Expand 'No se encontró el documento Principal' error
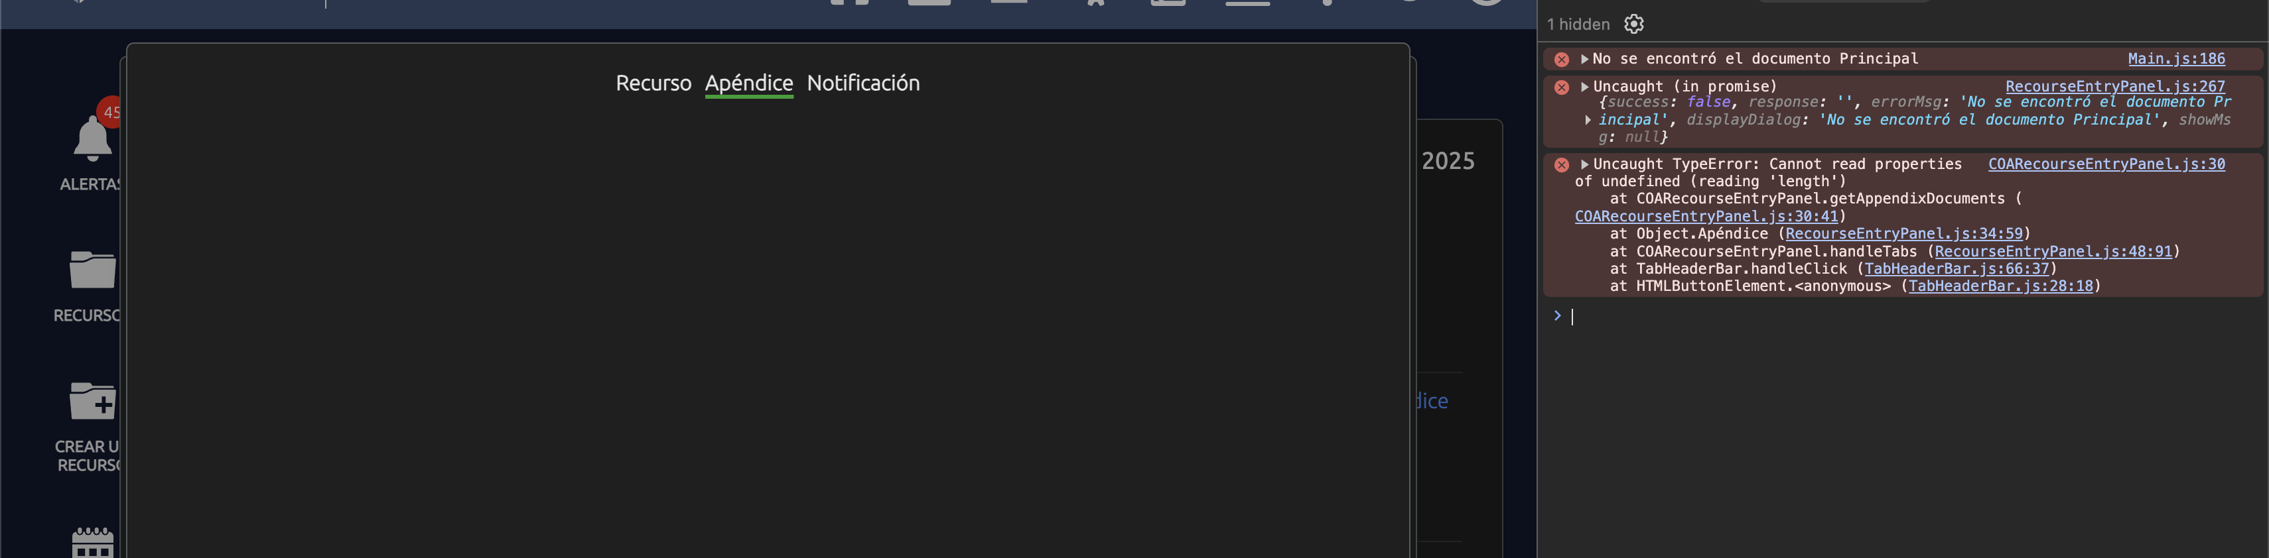The image size is (2269, 558). (x=1584, y=59)
